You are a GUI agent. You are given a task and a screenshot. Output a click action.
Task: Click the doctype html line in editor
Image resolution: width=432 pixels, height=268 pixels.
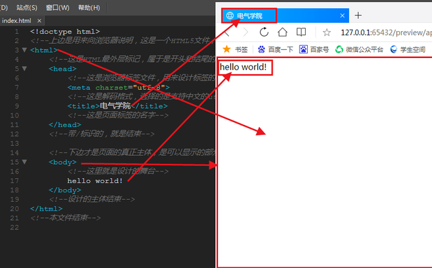pos(65,32)
